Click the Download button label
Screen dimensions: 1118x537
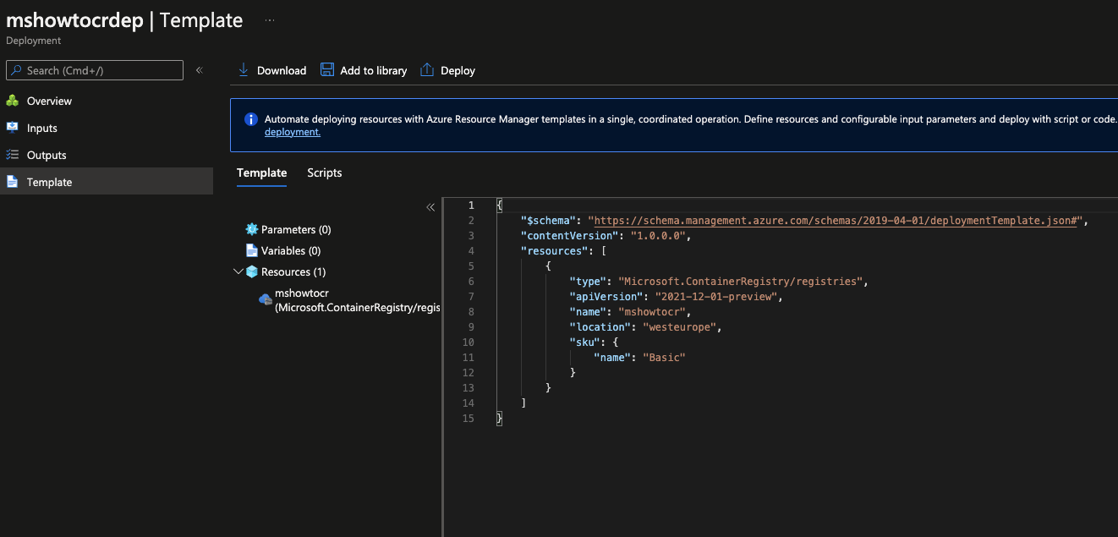click(x=282, y=70)
